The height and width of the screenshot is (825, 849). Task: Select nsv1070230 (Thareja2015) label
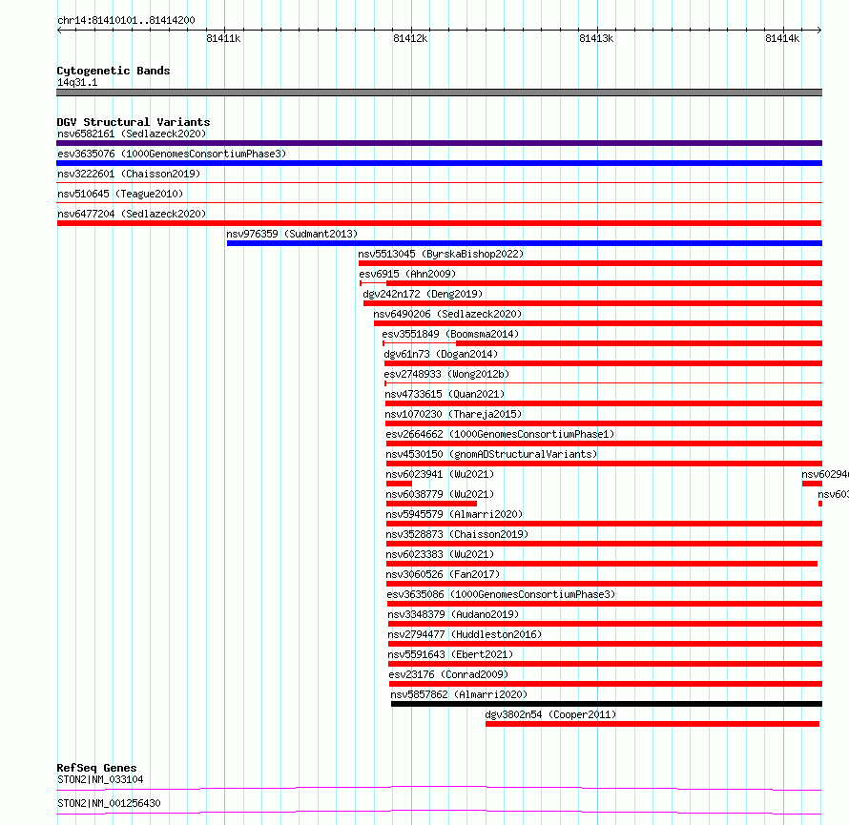click(453, 414)
